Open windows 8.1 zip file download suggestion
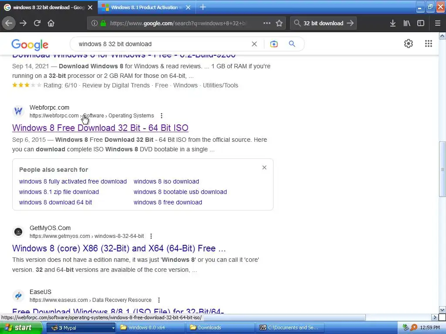Image resolution: width=446 pixels, height=334 pixels. point(59,192)
